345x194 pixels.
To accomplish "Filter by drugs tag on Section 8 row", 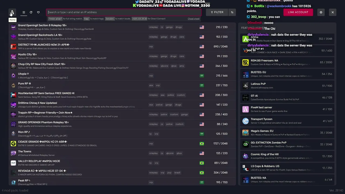I will (x=179, y=27).
